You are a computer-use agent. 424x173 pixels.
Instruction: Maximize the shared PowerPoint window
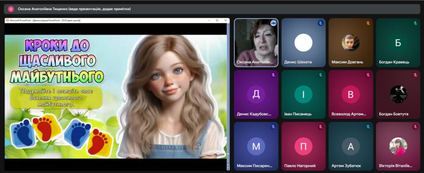[217, 20]
